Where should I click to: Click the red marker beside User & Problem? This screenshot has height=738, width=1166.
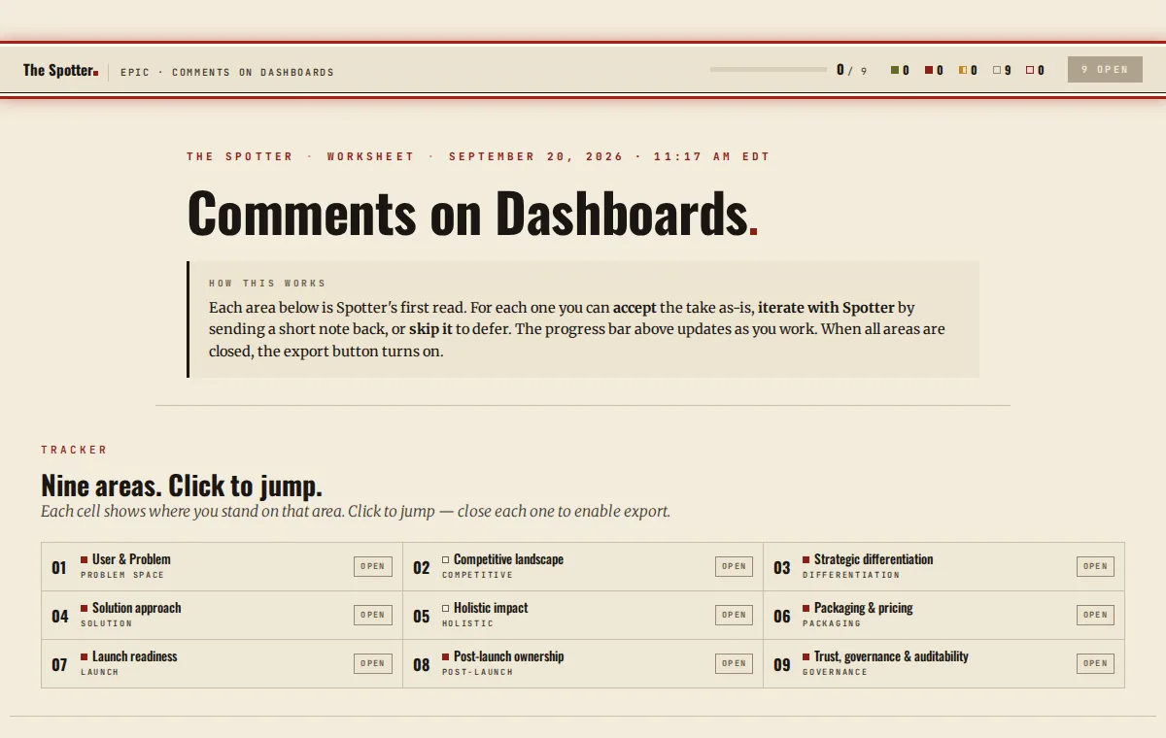pyautogui.click(x=85, y=559)
